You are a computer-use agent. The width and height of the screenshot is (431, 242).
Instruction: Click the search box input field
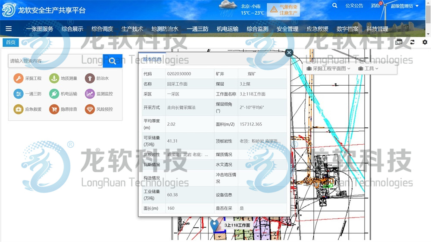(x=56, y=61)
